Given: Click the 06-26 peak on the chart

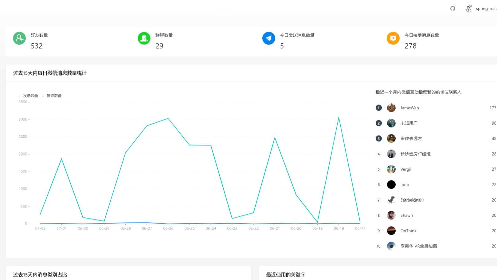Looking at the screenshot, I should (x=168, y=118).
